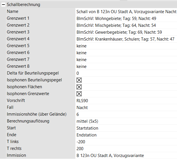Edit the Name field value
This screenshot has width=177, height=159.
click(126, 12)
